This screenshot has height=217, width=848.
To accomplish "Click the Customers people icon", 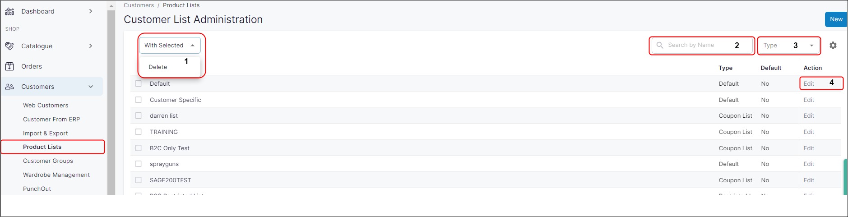I will (9, 87).
